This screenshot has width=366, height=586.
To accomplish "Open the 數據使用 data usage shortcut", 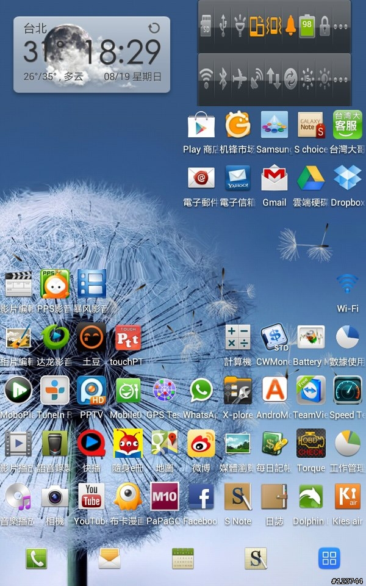I will coord(347,337).
